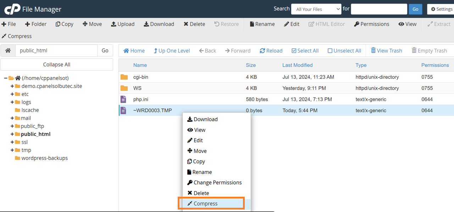Click the cPanel logo
This screenshot has width=454, height=212.
12,9
